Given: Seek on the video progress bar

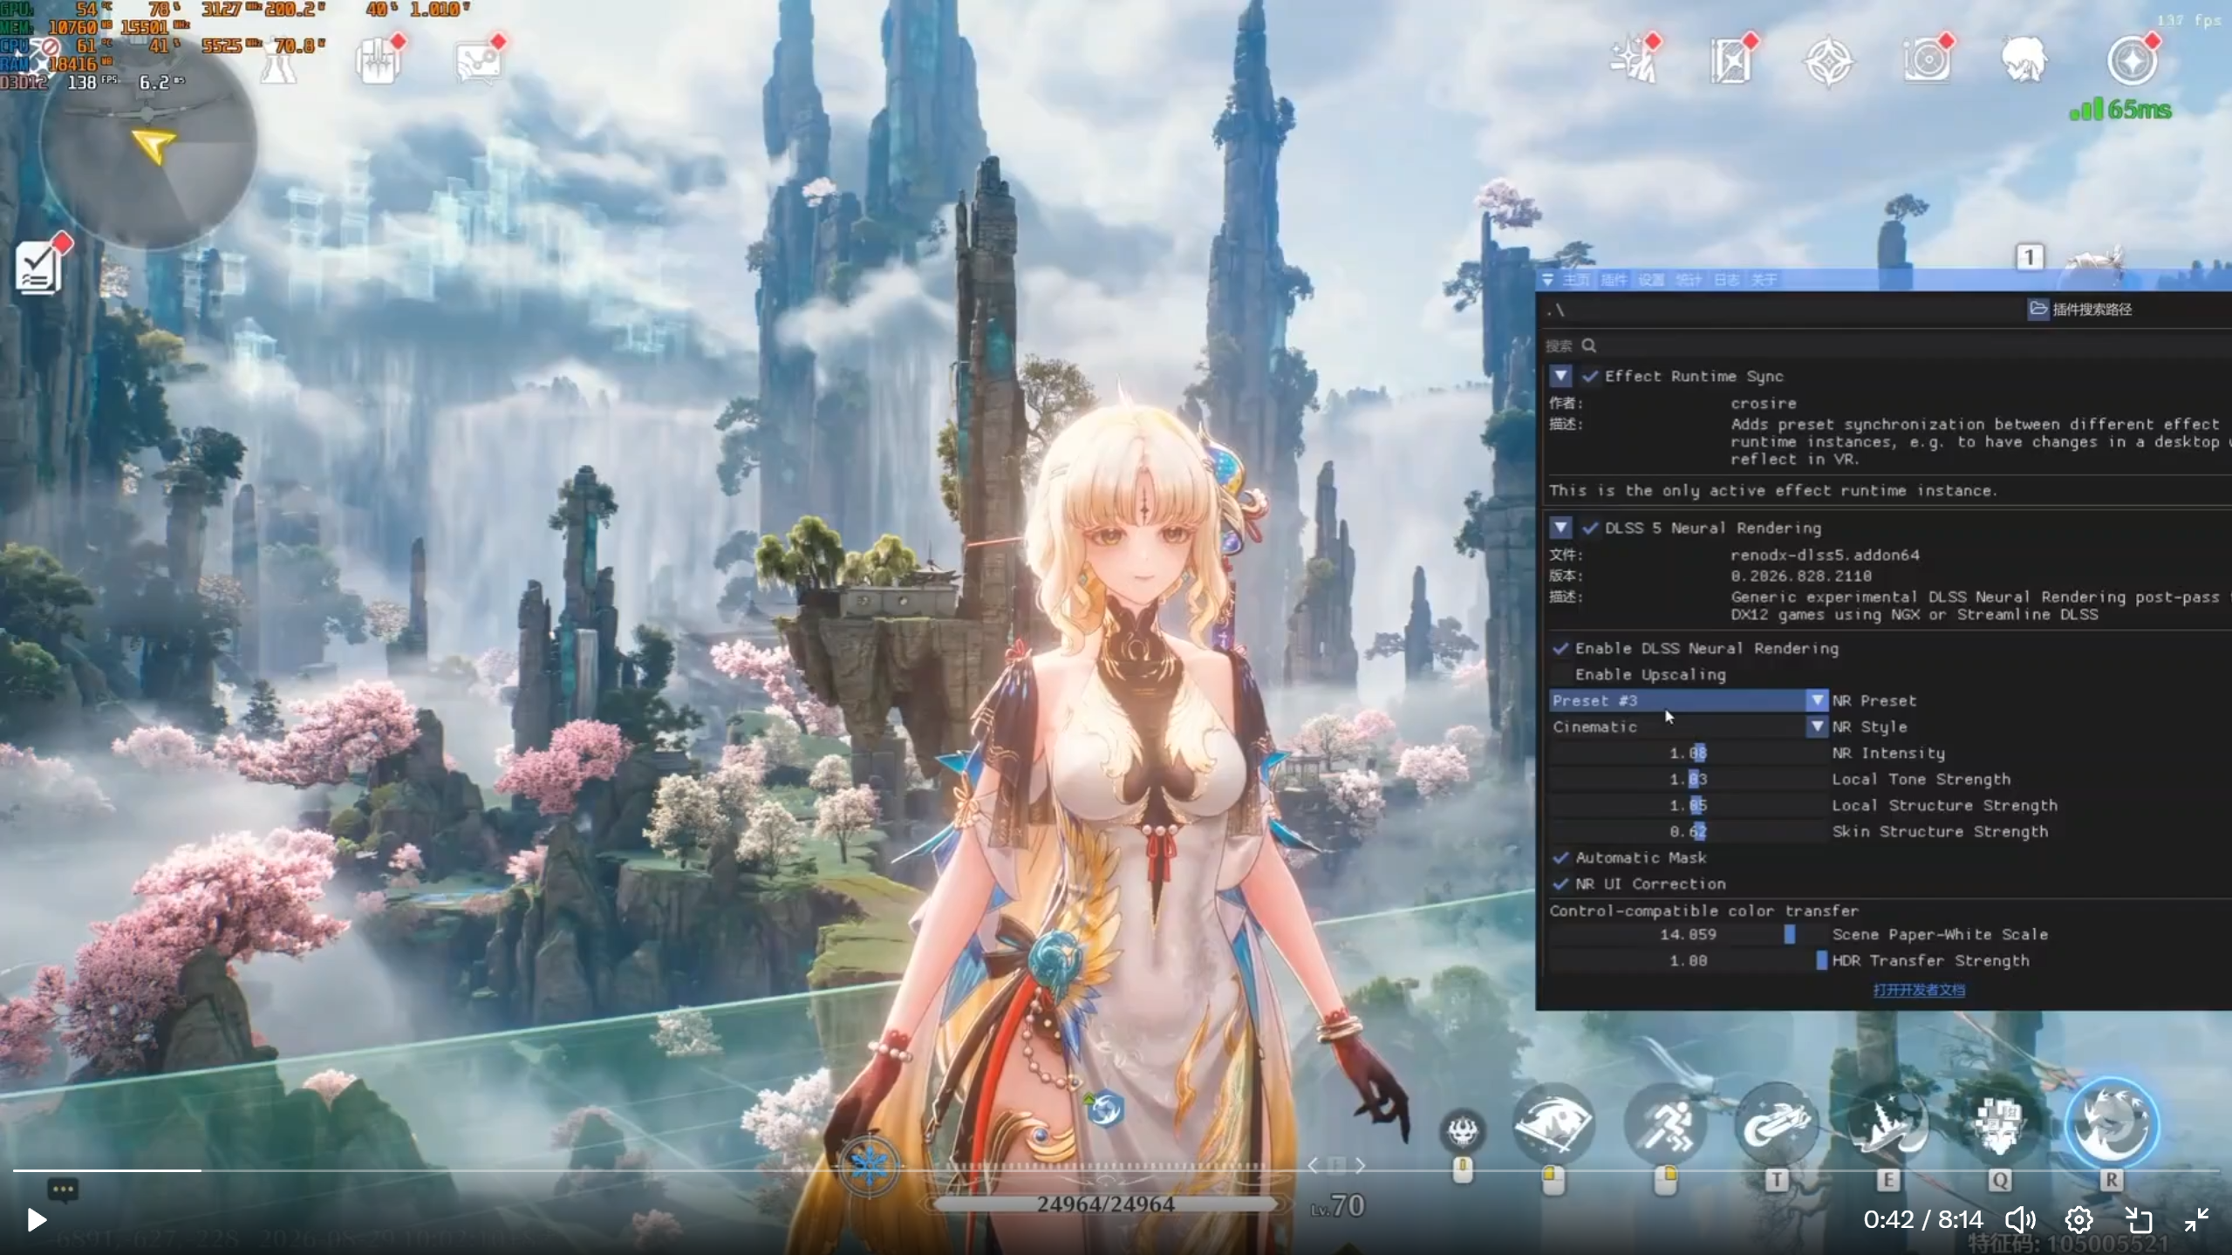Looking at the screenshot, I should pos(1116,1170).
